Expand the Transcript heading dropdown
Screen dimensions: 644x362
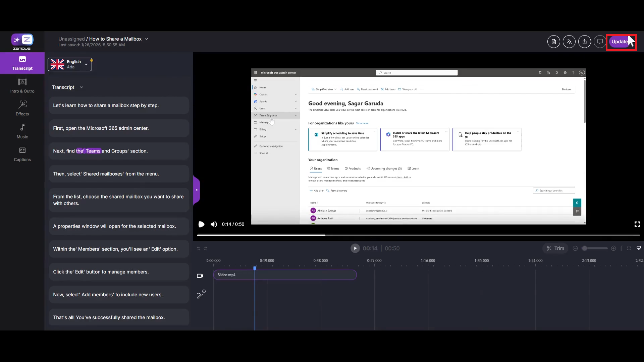pyautogui.click(x=81, y=87)
